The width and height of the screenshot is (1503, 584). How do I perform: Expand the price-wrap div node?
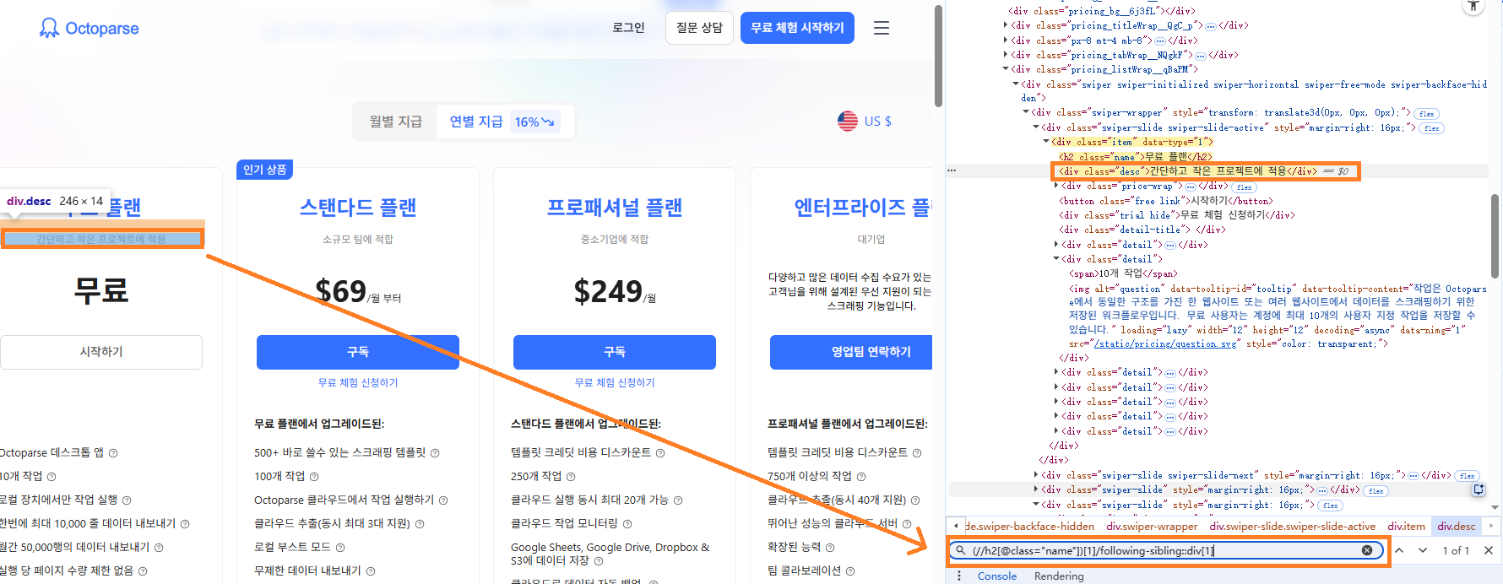point(1056,186)
